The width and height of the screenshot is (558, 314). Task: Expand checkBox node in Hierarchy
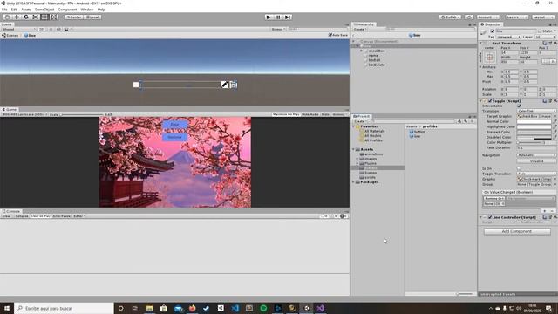(x=361, y=51)
